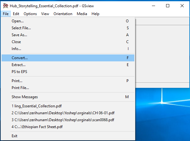
Task: Open the View menu
Action: (x=45, y=14)
